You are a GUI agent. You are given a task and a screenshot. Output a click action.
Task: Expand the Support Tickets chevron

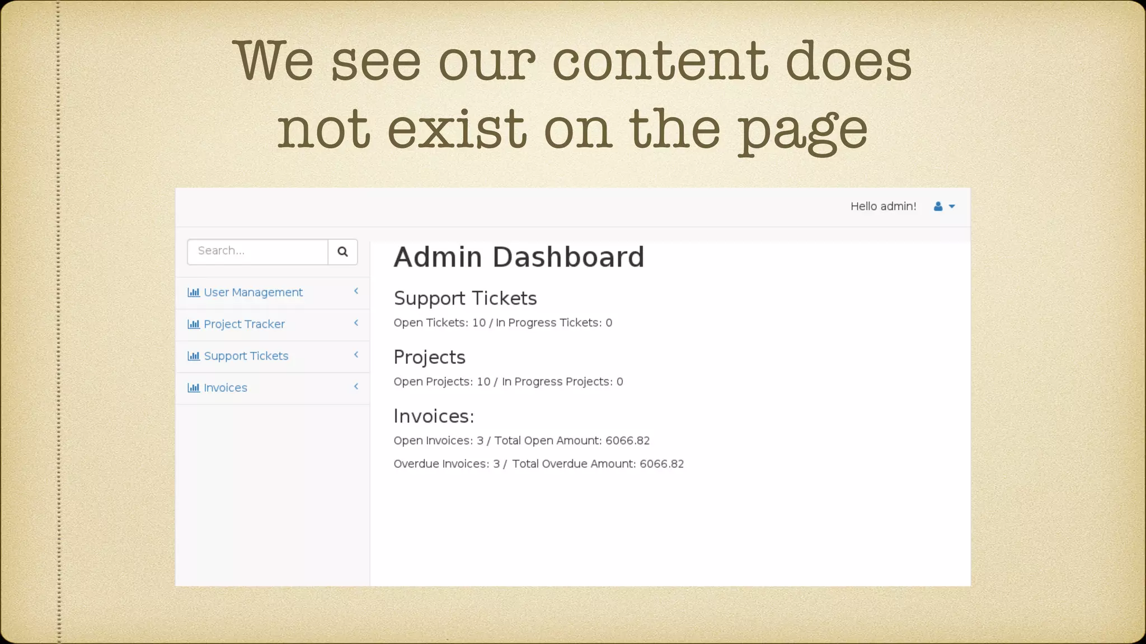pyautogui.click(x=356, y=355)
